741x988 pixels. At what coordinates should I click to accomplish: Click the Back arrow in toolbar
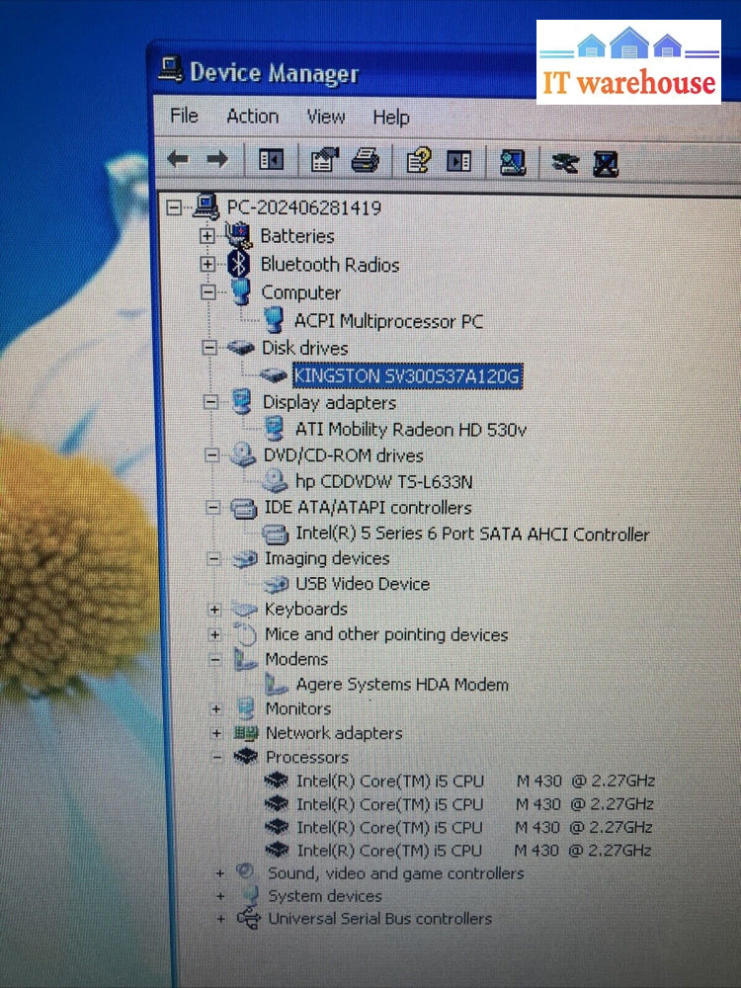pyautogui.click(x=178, y=159)
